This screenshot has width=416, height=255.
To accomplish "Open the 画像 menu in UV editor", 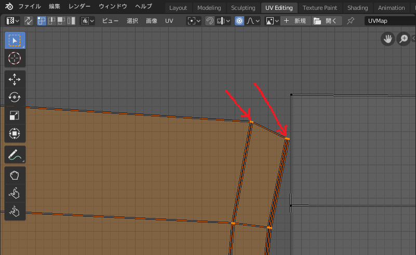I will (x=152, y=21).
